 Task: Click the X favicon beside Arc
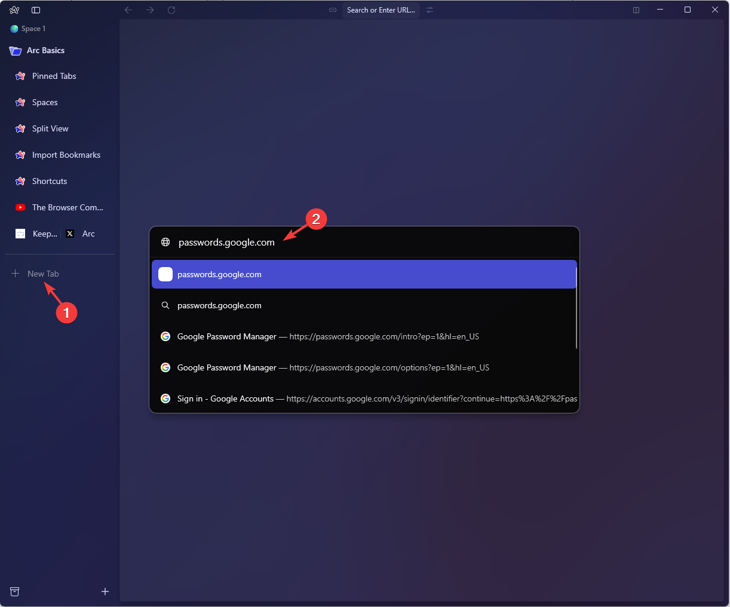point(70,234)
